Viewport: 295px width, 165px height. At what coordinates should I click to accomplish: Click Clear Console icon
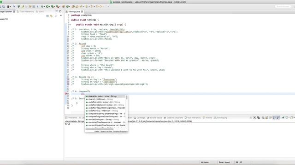click(263, 117)
